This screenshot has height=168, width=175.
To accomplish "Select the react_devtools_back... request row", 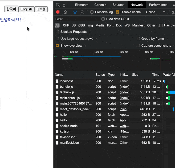I will click(108, 109).
